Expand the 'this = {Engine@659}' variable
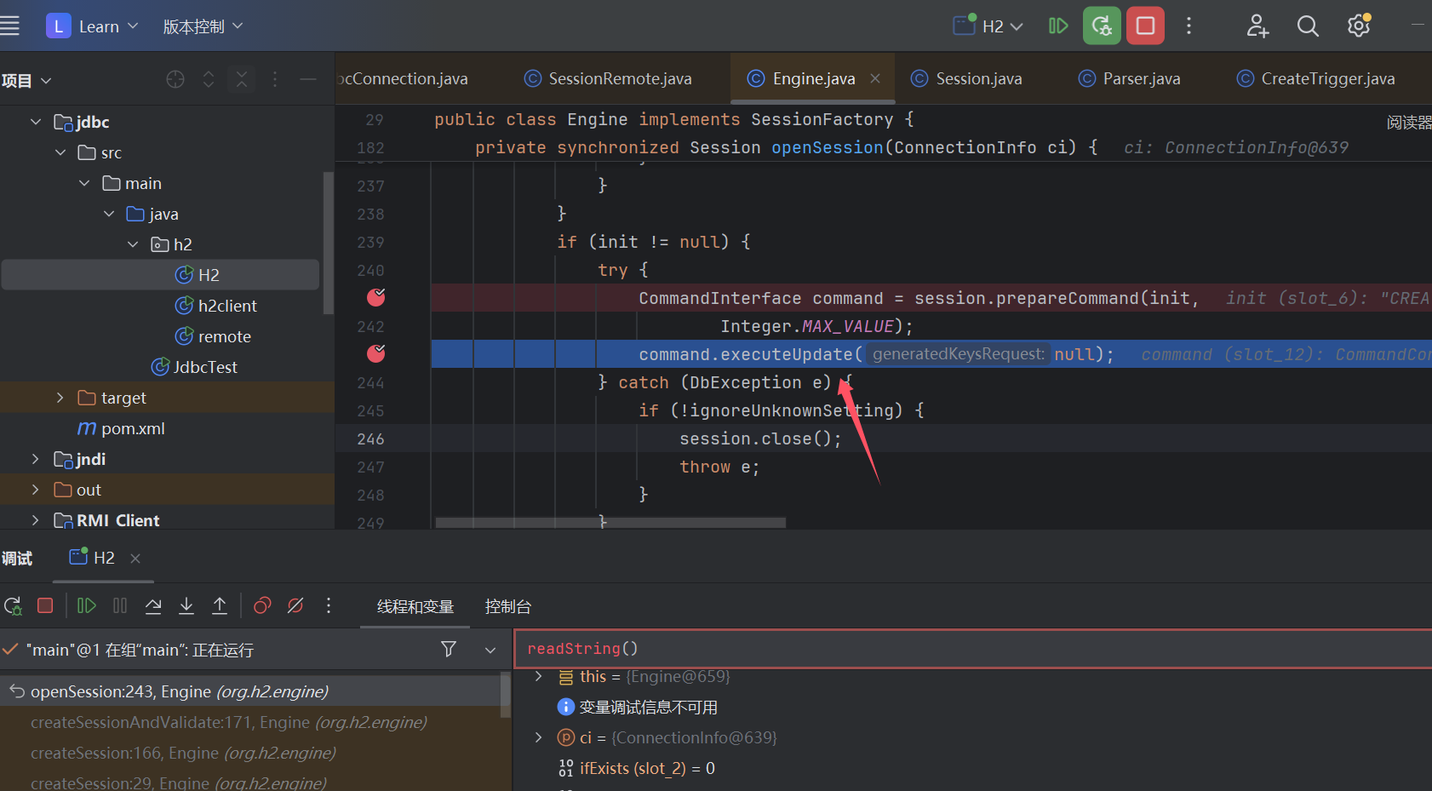 (x=538, y=676)
